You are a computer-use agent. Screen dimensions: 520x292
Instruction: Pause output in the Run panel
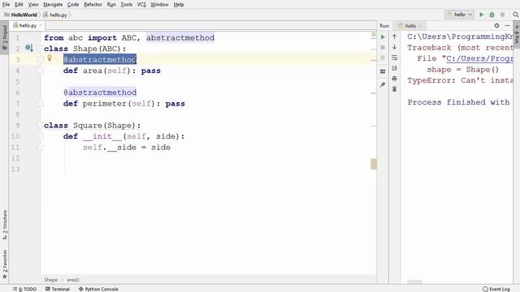tap(383, 58)
